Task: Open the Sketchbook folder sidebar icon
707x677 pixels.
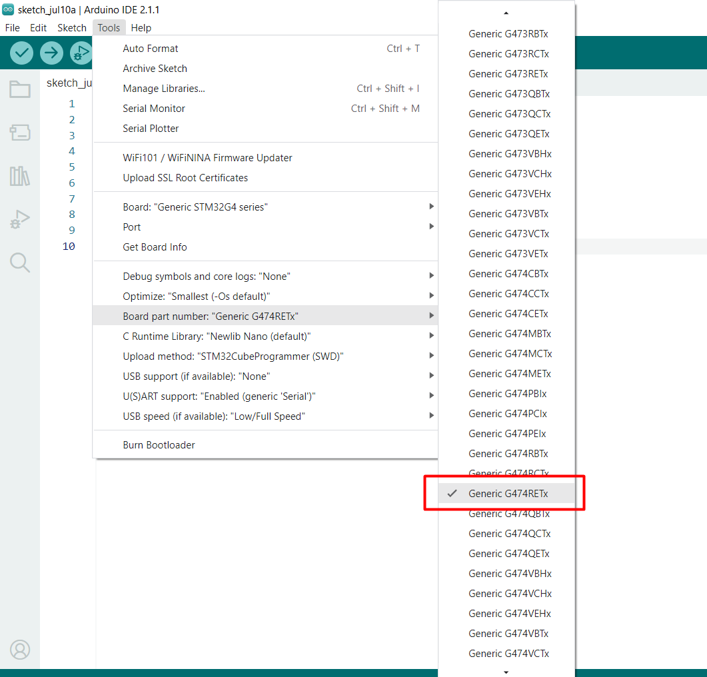Action: [20, 89]
